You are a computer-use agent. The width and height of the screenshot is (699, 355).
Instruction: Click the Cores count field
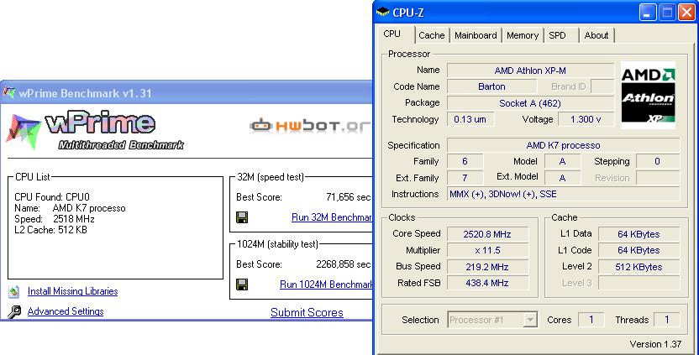coord(591,320)
